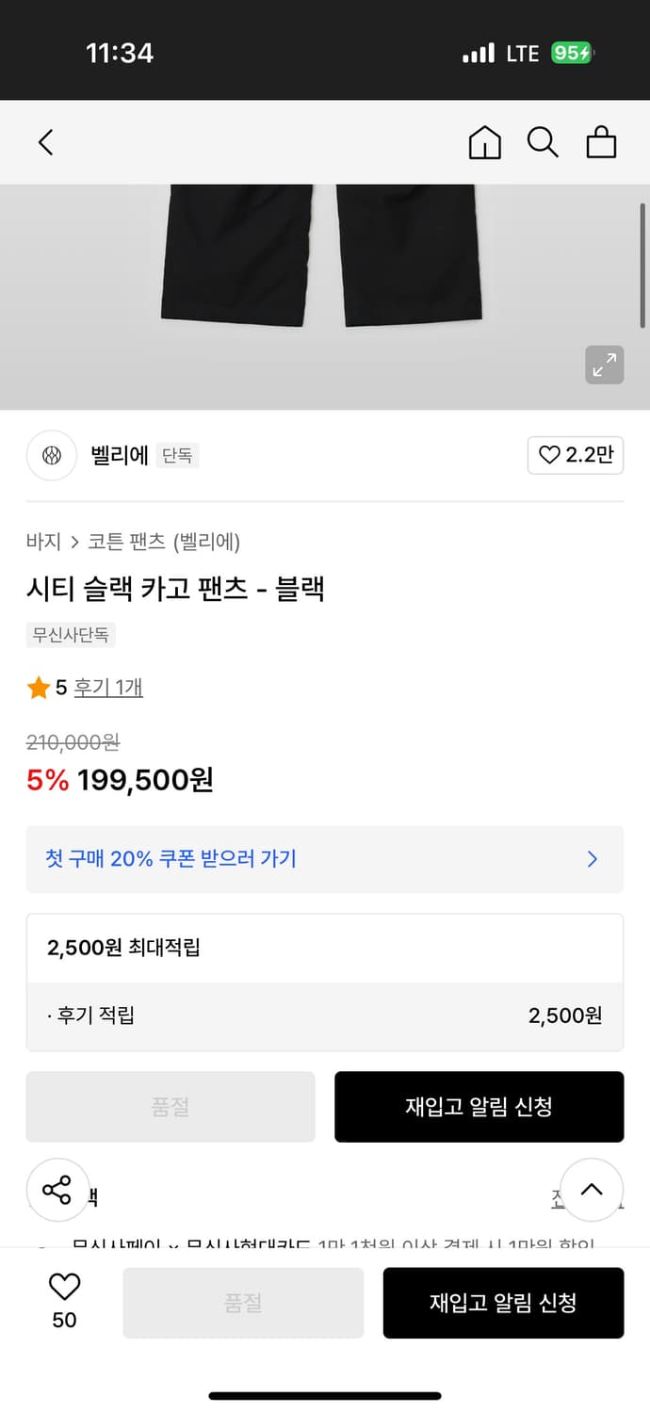Open the 후기 1개 reviews link

point(107,687)
